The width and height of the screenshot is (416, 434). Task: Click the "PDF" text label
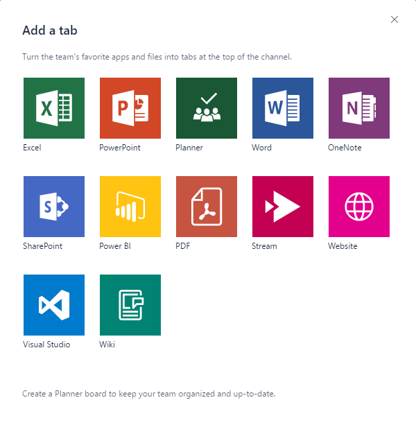(x=182, y=246)
